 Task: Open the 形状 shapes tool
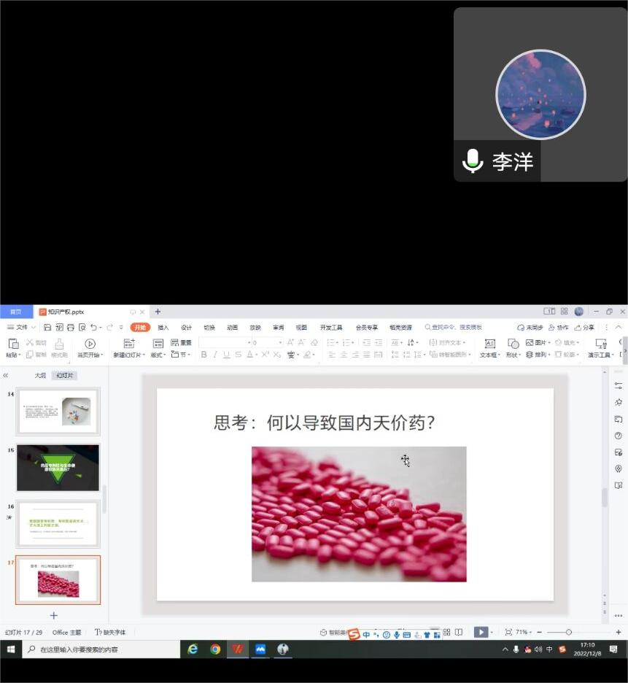click(513, 344)
